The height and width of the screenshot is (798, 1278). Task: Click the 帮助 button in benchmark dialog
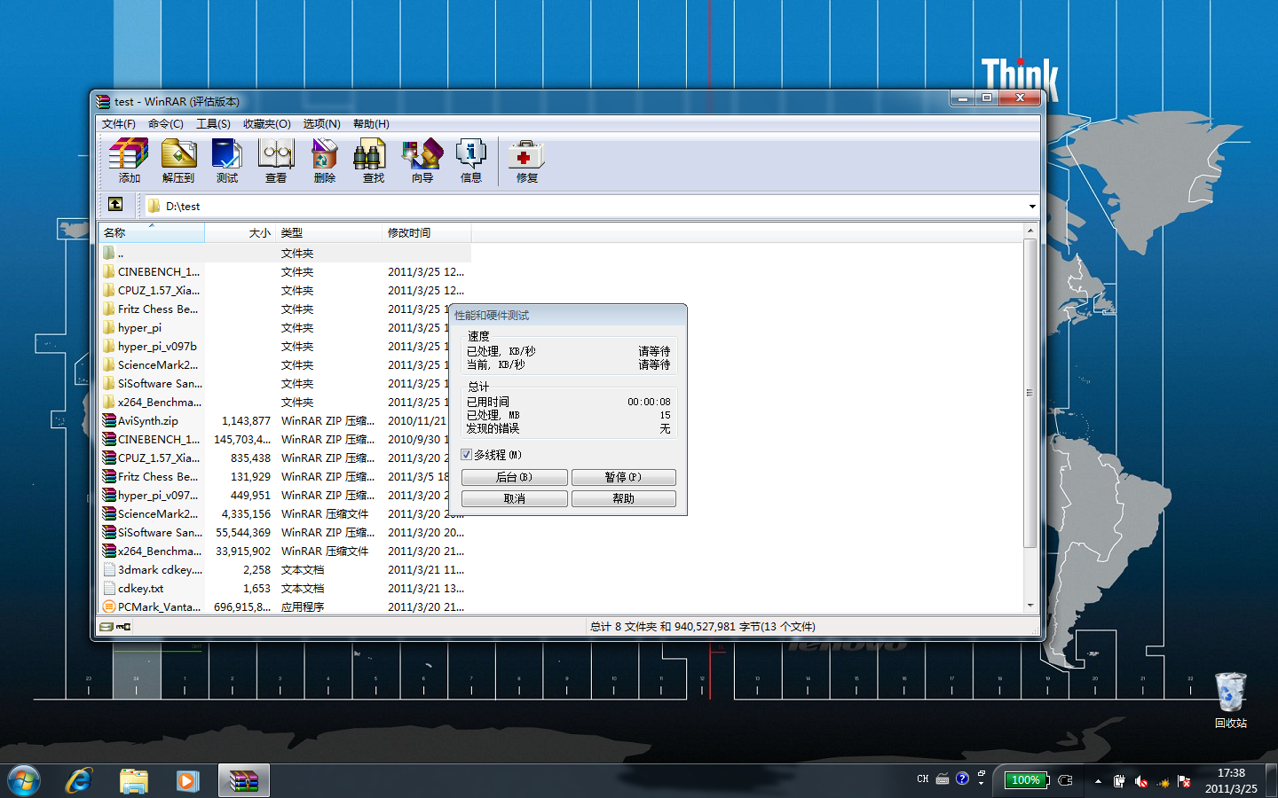click(x=624, y=498)
